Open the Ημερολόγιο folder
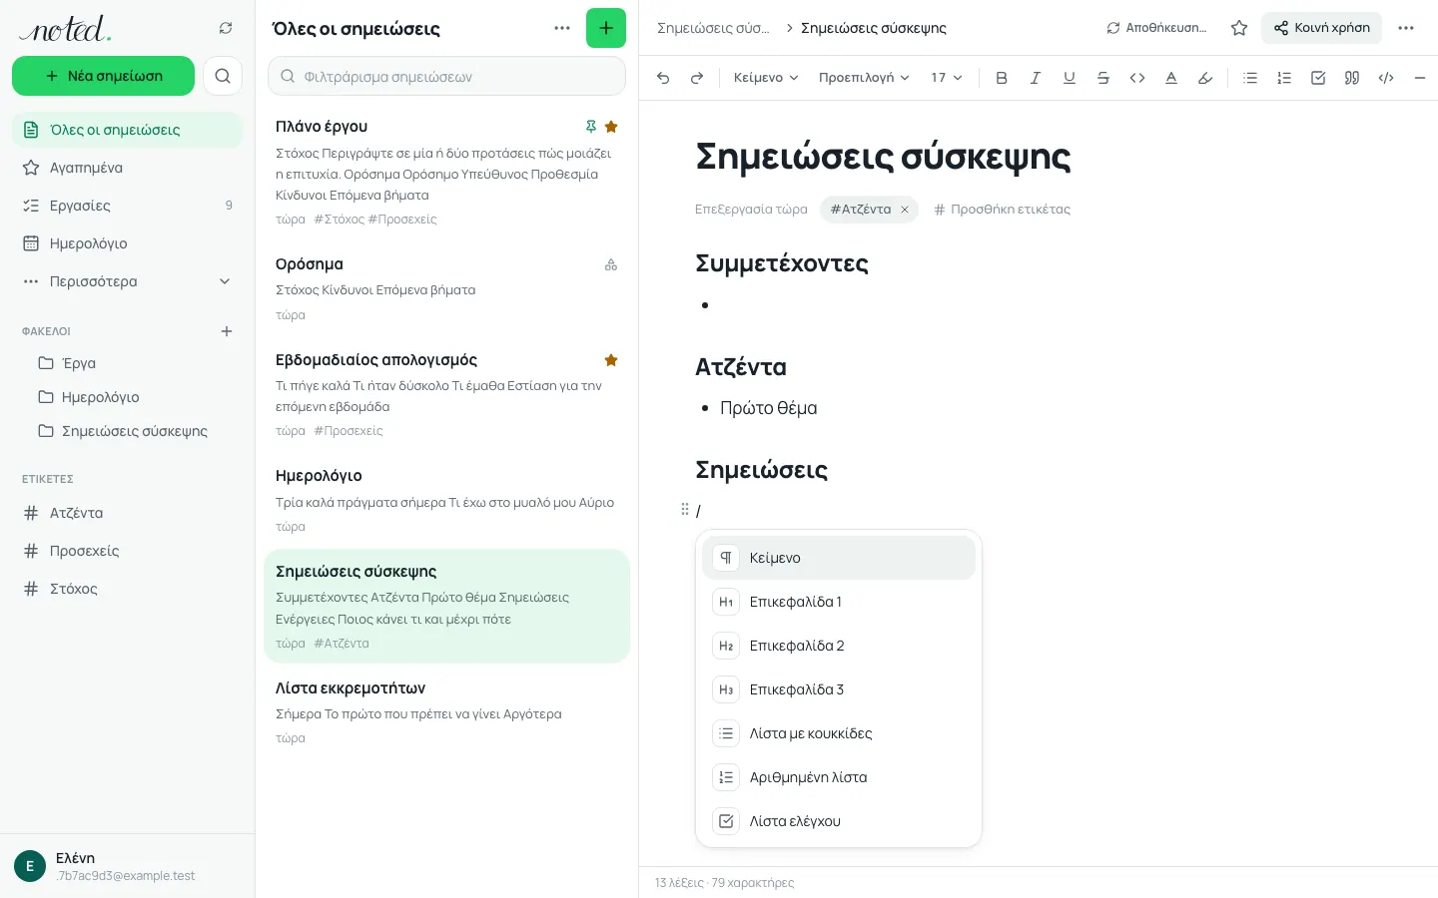 point(127,397)
